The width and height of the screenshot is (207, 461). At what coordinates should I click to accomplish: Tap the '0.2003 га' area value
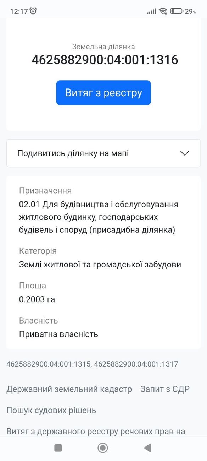click(x=37, y=299)
